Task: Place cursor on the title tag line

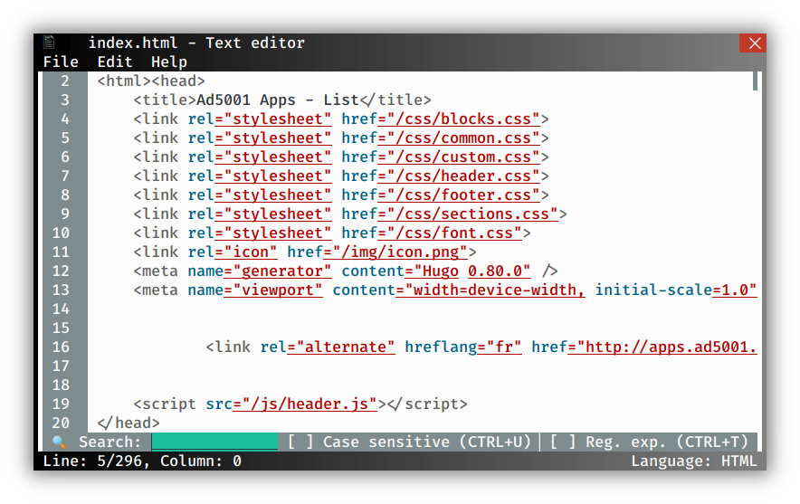Action: coord(282,100)
